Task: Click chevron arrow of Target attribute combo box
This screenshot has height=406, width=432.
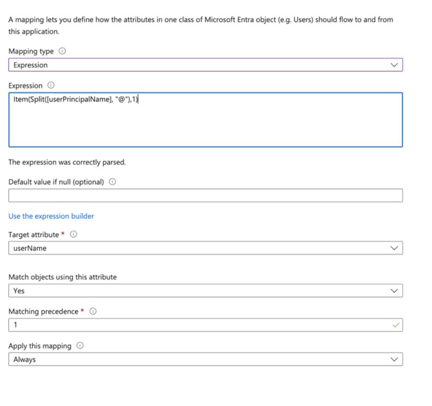Action: [394, 248]
